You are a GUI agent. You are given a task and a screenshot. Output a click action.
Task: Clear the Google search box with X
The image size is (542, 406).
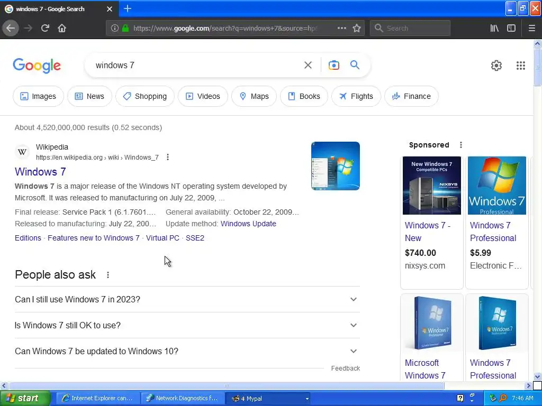[308, 65]
